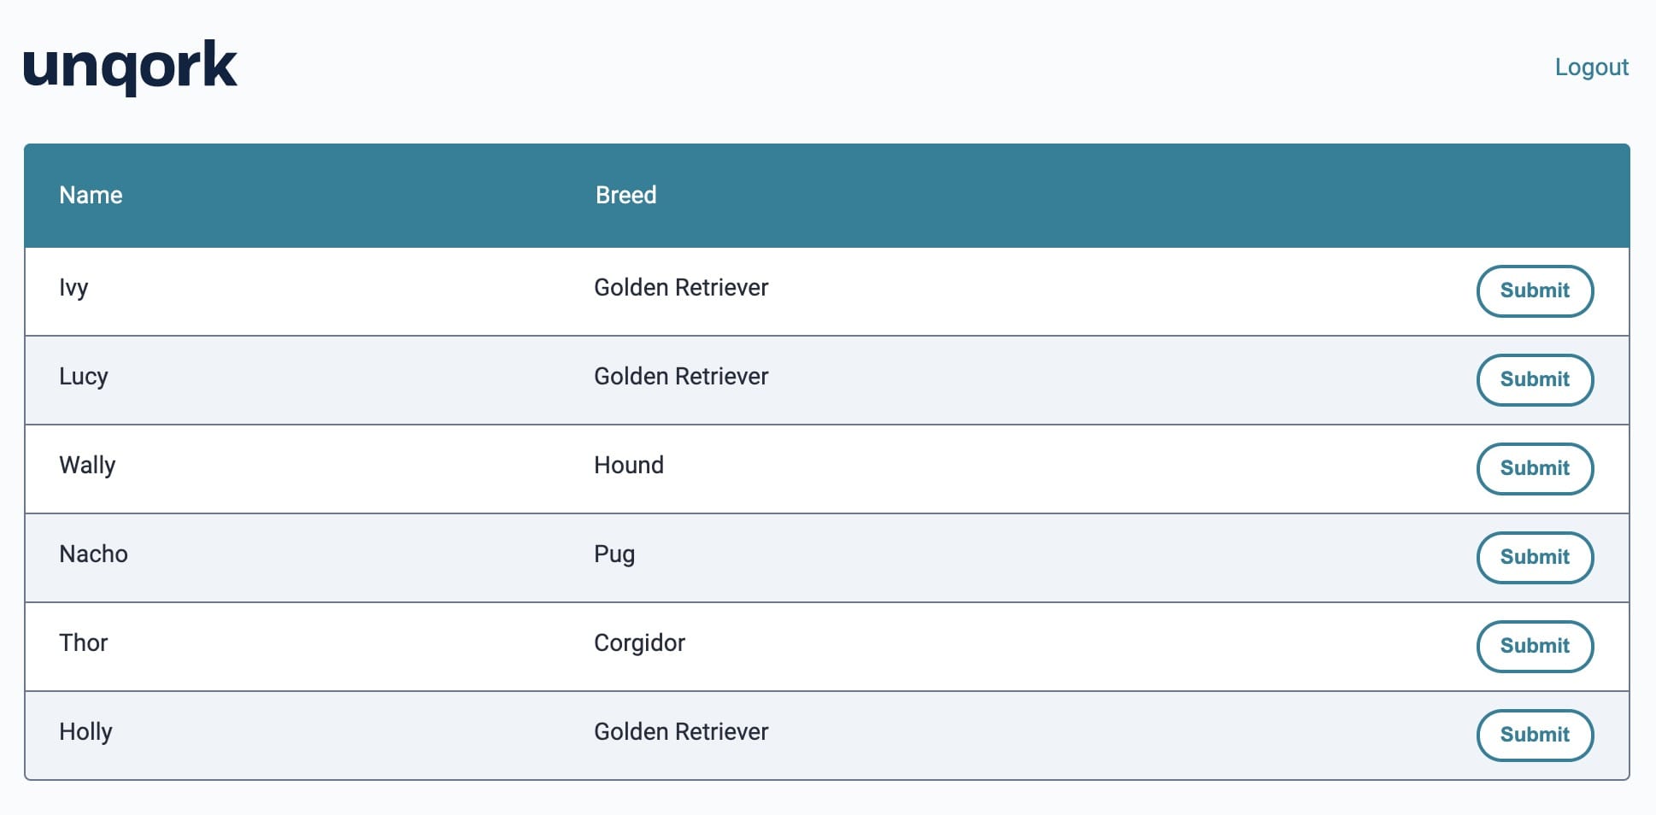Select the Corgidor breed cell
The height and width of the screenshot is (815, 1656).
point(639,643)
